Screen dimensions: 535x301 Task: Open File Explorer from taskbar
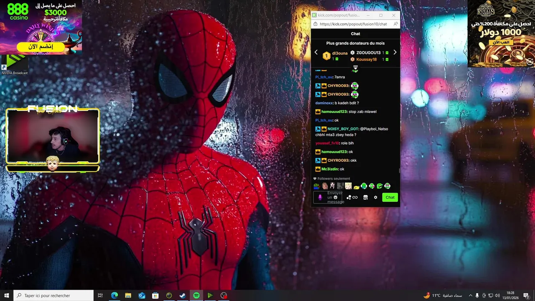point(128,296)
